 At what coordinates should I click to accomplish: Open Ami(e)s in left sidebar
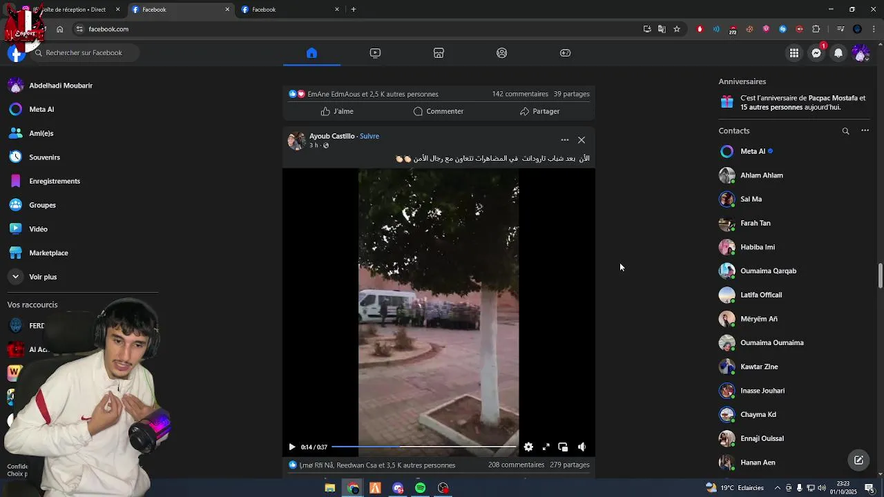tap(41, 133)
